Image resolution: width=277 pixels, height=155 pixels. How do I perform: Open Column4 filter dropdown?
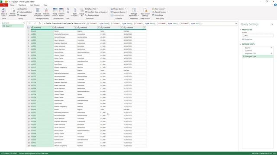point(122,28)
